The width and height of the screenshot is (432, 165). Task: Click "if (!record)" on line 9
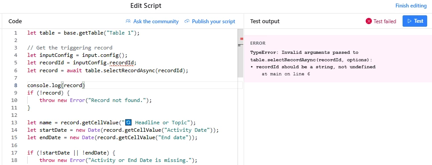pos(45,93)
